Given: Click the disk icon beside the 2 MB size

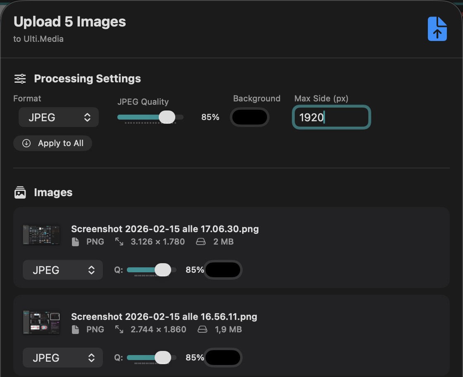Looking at the screenshot, I should (201, 242).
